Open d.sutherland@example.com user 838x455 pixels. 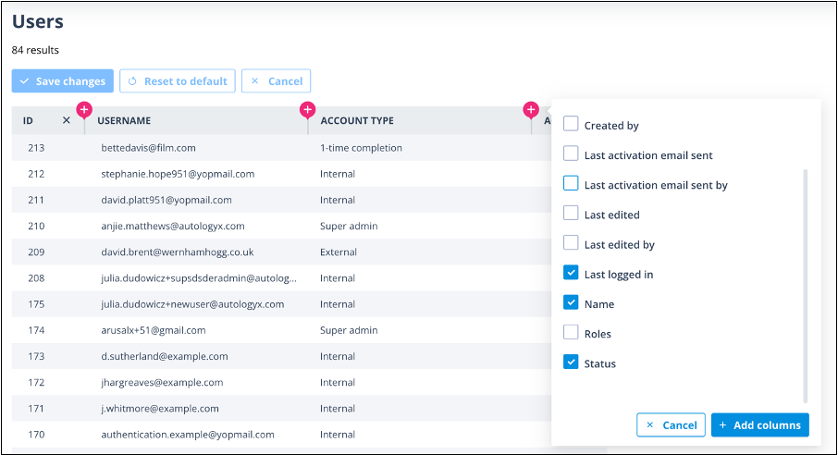coord(165,357)
